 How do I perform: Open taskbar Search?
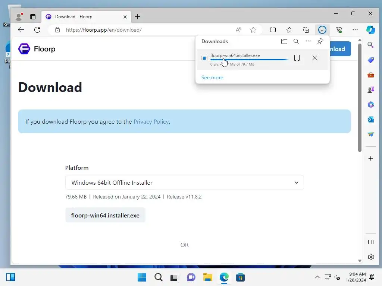coord(158,277)
